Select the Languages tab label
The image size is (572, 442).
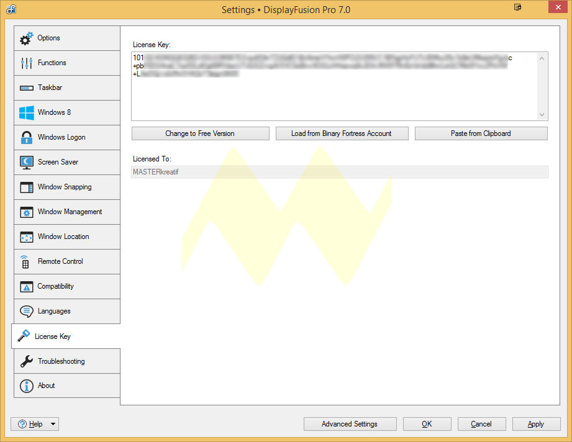pos(54,311)
